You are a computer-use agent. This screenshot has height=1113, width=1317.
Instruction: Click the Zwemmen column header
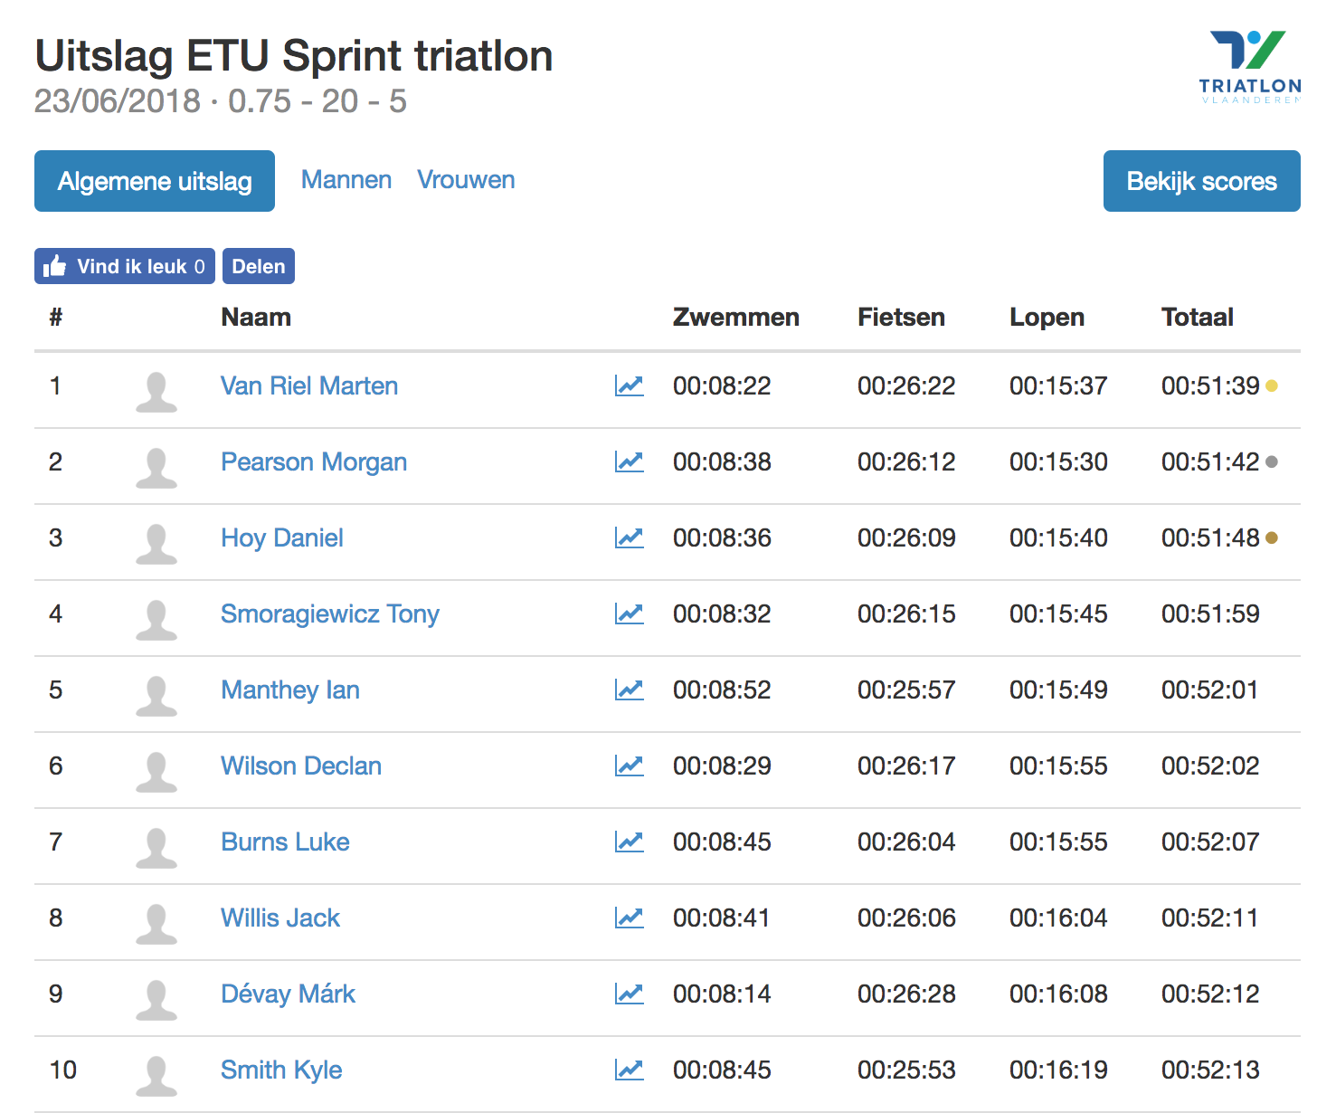tap(736, 318)
